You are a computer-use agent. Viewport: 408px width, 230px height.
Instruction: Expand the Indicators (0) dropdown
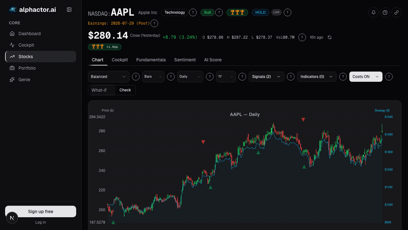click(x=317, y=77)
